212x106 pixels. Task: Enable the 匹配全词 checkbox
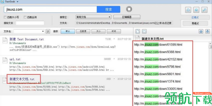coord(25,17)
